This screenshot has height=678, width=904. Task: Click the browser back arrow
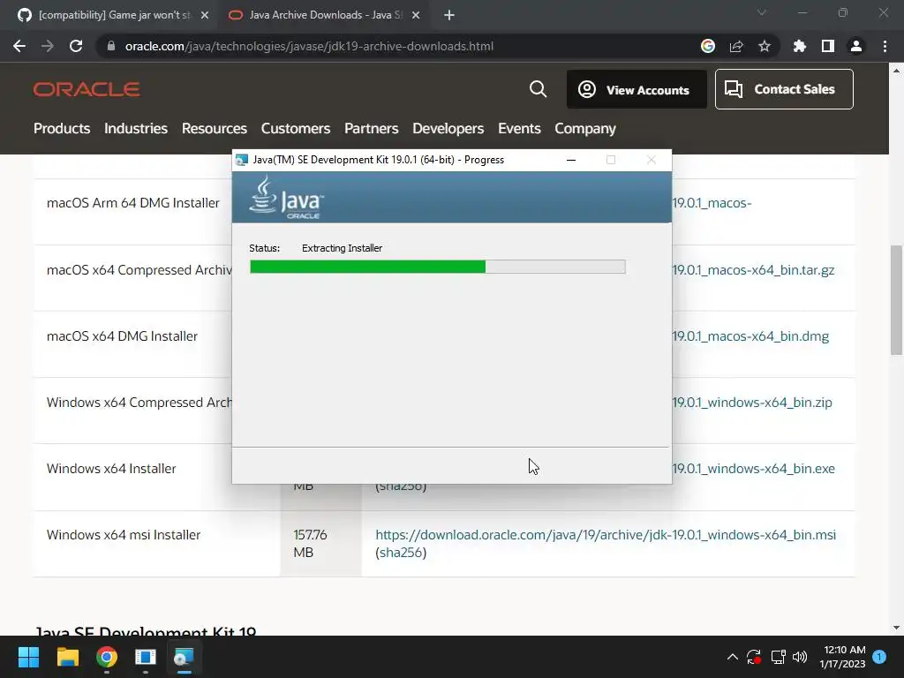pos(19,46)
